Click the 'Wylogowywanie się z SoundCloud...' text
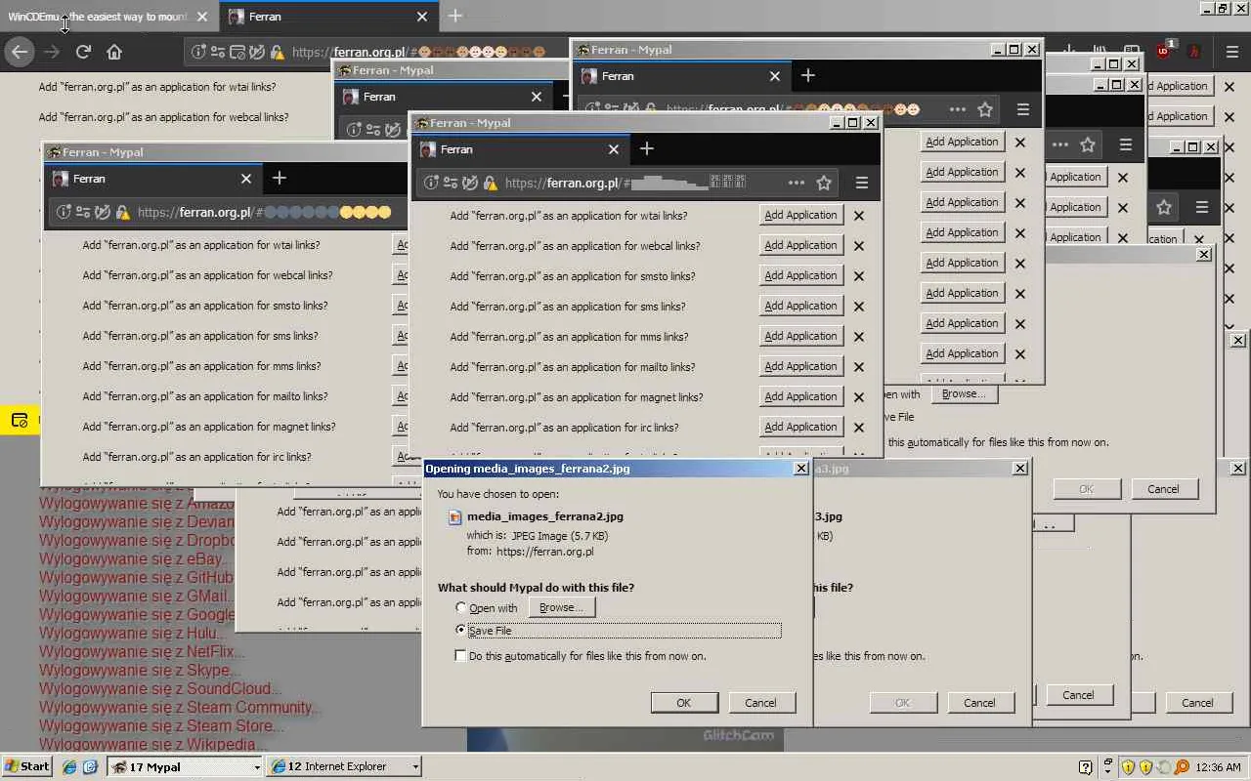The height and width of the screenshot is (781, 1251). [x=160, y=689]
